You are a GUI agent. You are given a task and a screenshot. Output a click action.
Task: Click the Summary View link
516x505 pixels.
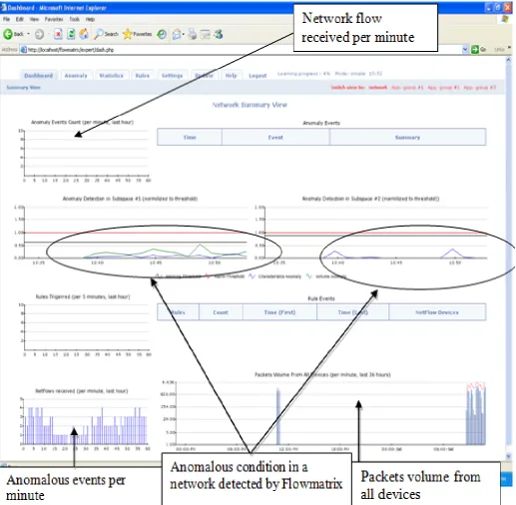(23, 88)
